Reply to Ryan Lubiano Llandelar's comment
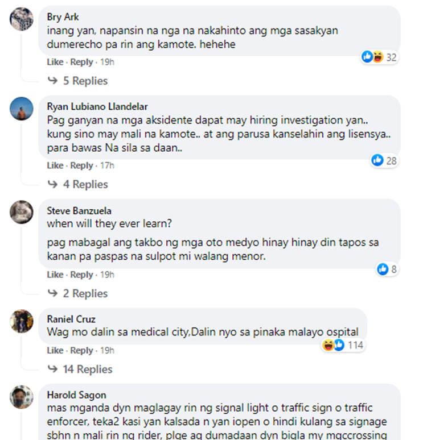 pos(81,165)
